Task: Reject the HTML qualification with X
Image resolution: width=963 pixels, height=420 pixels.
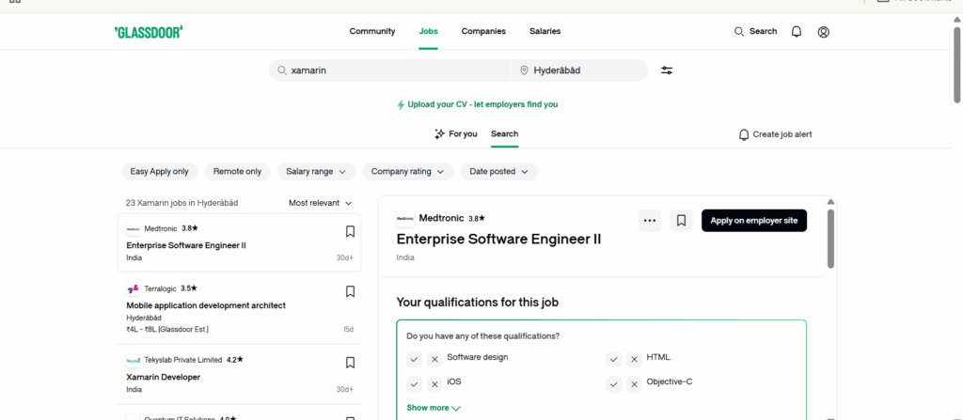Action: coord(635,359)
